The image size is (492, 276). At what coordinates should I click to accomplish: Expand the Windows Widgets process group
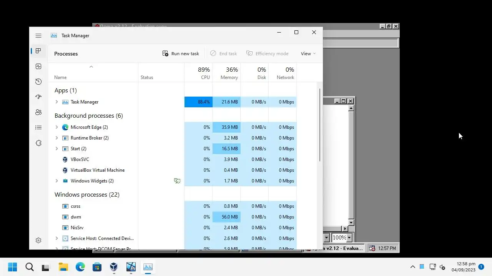click(57, 181)
